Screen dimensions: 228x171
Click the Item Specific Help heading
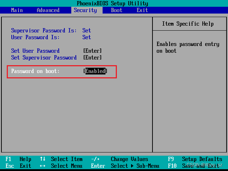pos(188,24)
